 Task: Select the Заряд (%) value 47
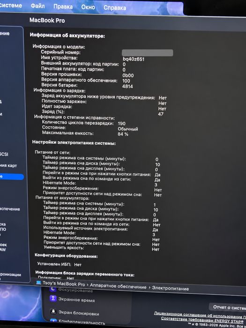click(x=161, y=114)
